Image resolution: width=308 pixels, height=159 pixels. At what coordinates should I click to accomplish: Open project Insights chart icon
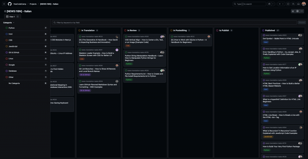pyautogui.click(x=293, y=11)
